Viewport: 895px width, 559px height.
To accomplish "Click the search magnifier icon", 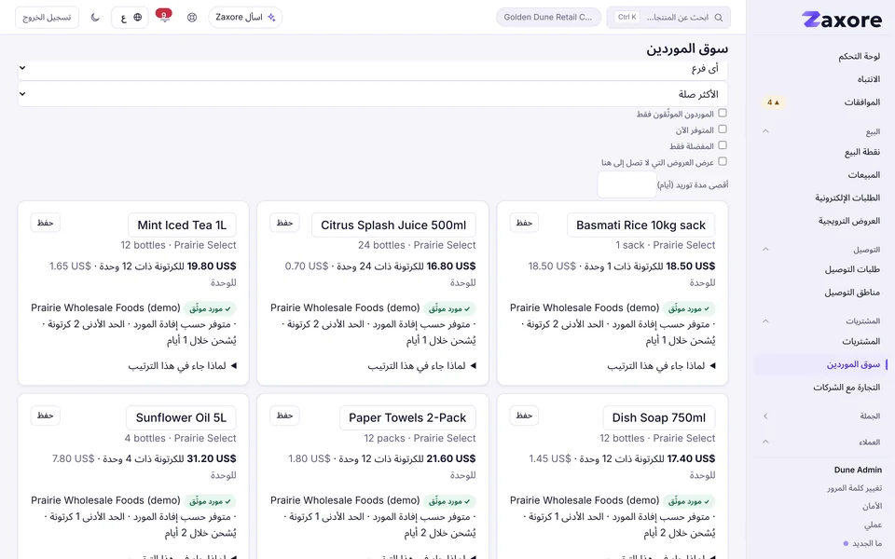I will pyautogui.click(x=719, y=18).
